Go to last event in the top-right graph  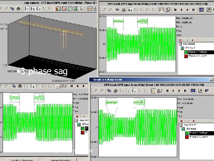click(193, 10)
